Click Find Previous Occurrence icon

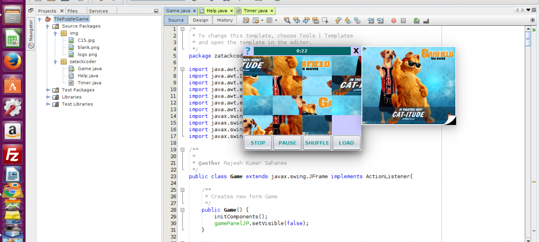click(x=296, y=20)
